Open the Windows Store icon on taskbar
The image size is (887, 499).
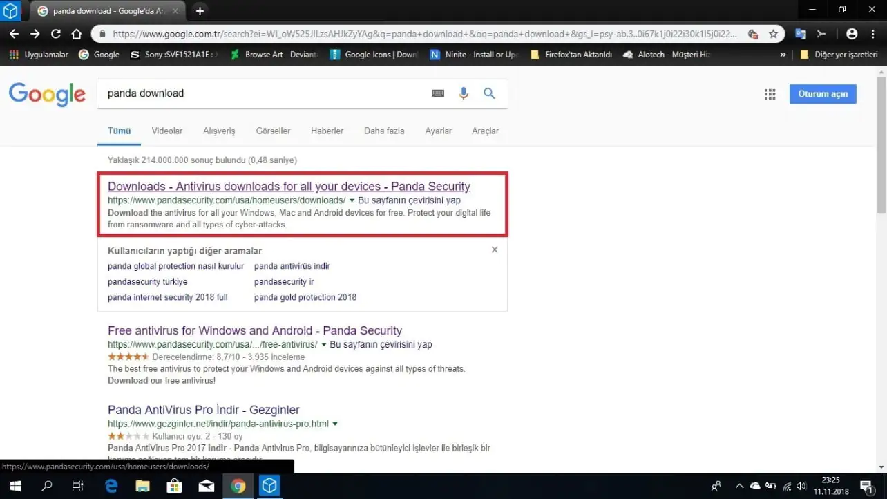(174, 486)
